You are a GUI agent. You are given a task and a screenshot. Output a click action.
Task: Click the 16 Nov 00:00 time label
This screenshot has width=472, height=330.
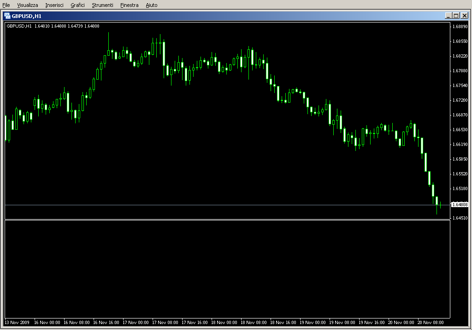click(47, 323)
